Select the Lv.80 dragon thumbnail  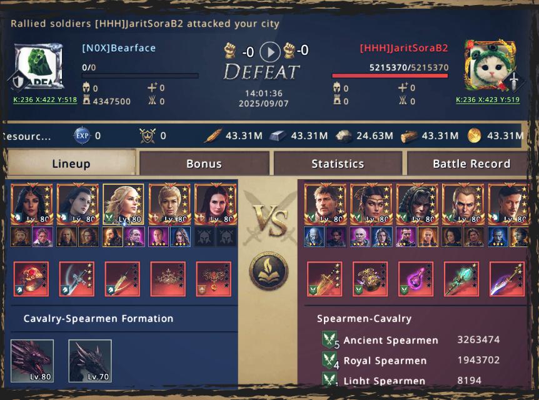(x=33, y=361)
